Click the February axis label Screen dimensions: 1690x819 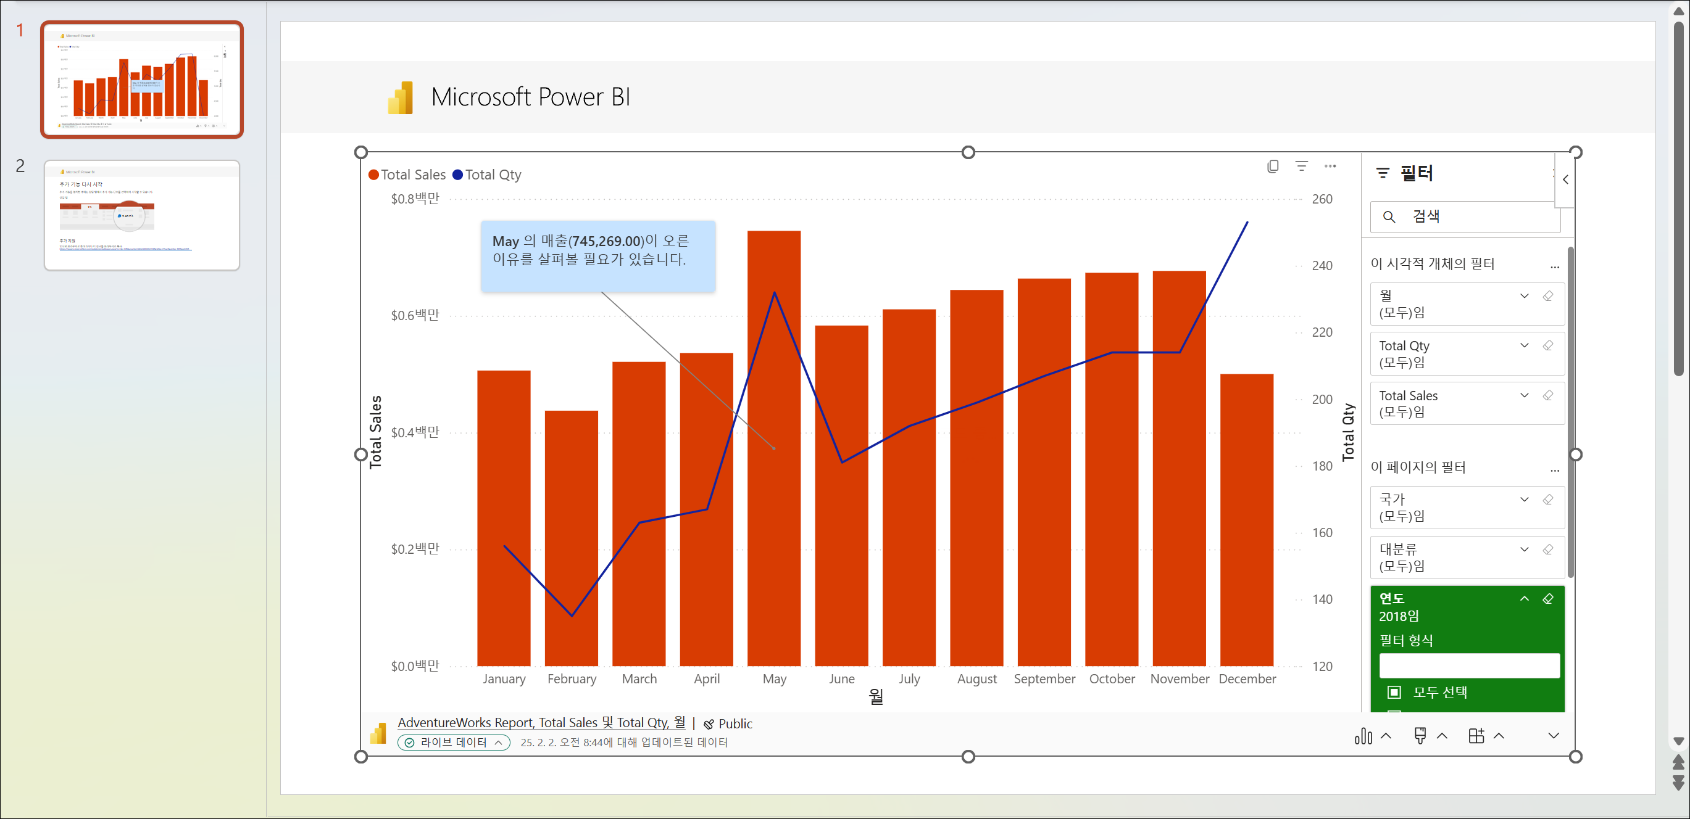(572, 680)
